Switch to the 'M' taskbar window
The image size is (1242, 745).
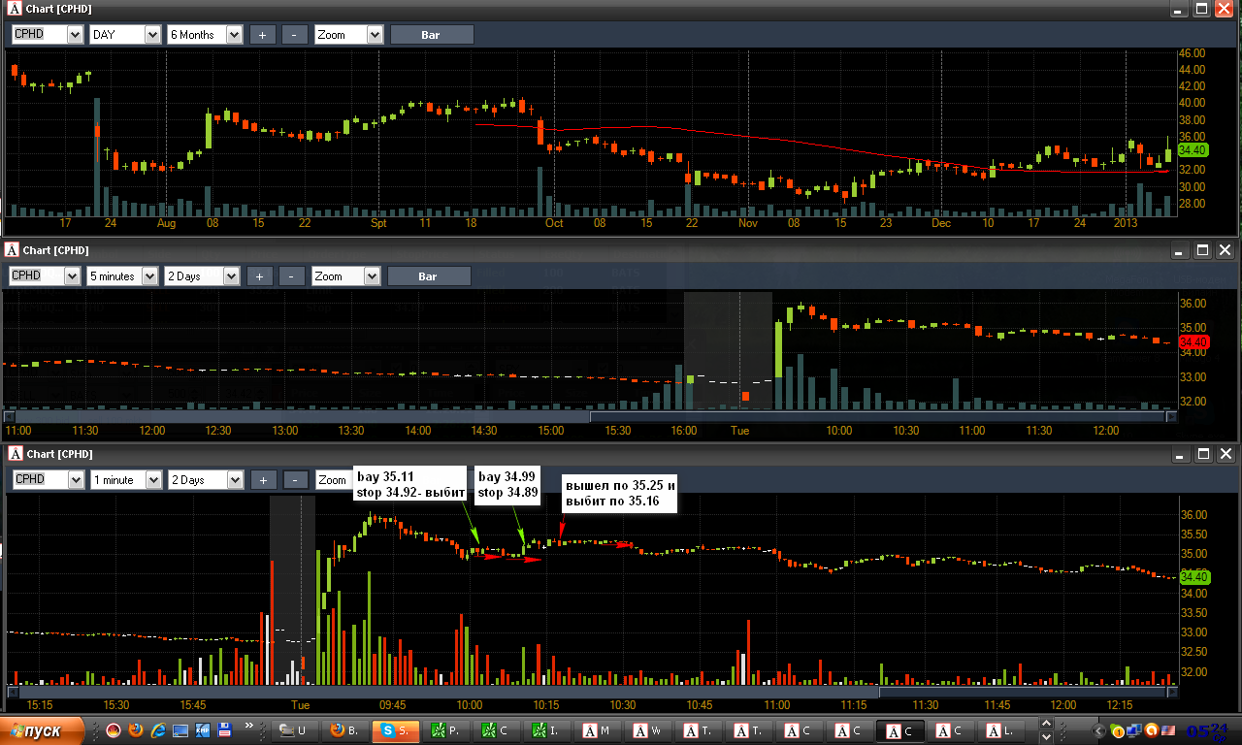pyautogui.click(x=596, y=730)
